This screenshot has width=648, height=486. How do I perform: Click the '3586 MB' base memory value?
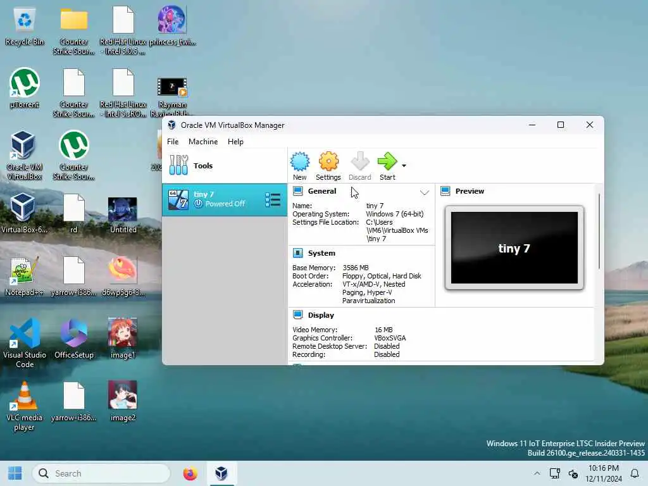point(356,268)
